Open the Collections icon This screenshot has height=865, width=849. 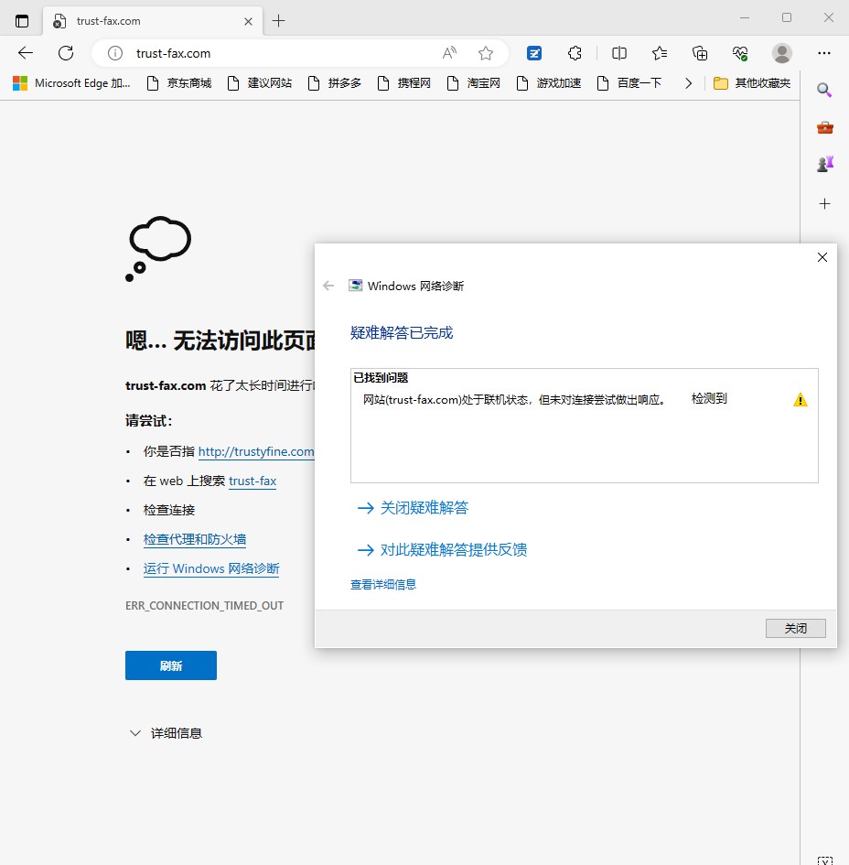pyautogui.click(x=700, y=53)
